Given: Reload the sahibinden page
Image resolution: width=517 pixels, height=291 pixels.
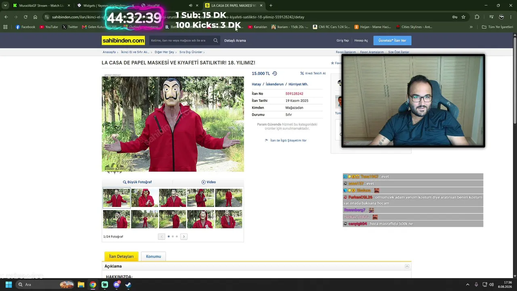Looking at the screenshot, I should [25, 17].
